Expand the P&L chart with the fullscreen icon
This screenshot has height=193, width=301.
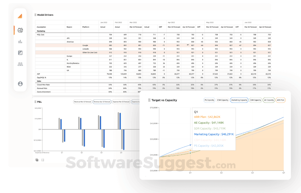[43, 160]
